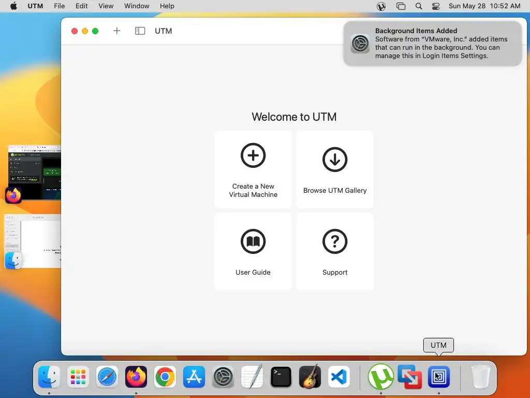Viewport: 530px width, 398px height.
Task: Open Browse UTM Gallery
Action: (x=335, y=169)
